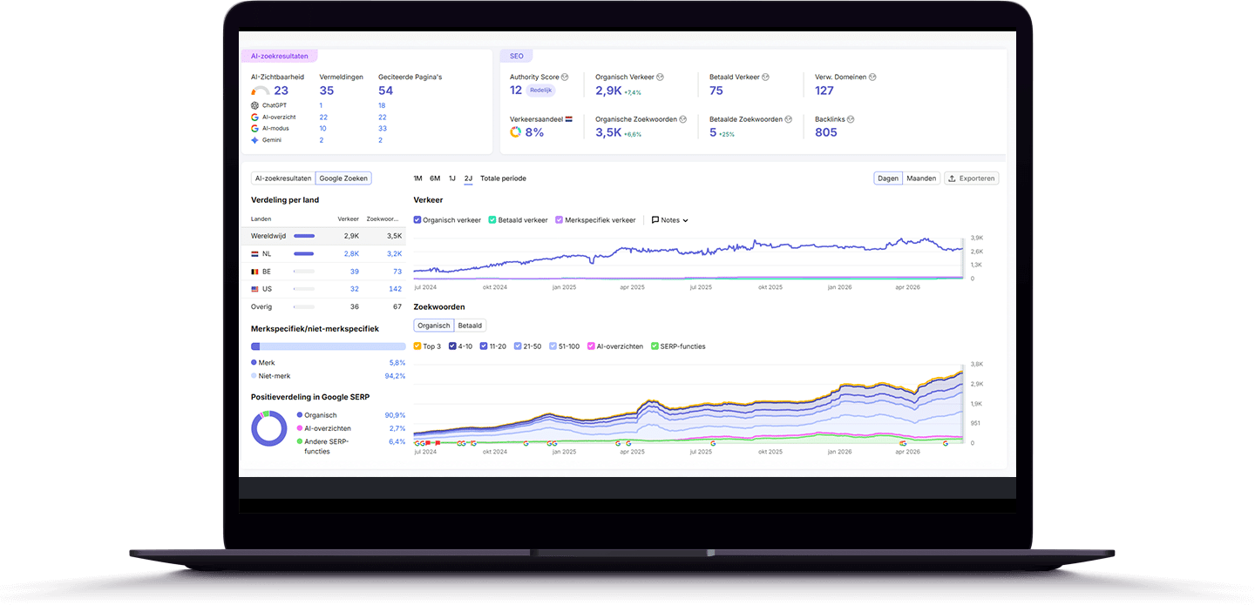1255x605 pixels.
Task: Open the info icon next to Backlinks
Action: [x=851, y=119]
